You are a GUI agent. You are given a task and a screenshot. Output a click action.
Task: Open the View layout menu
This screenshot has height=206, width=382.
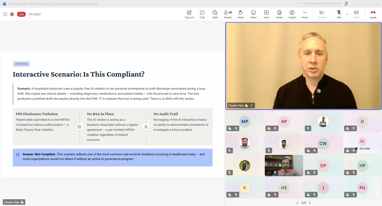pyautogui.click(x=266, y=14)
